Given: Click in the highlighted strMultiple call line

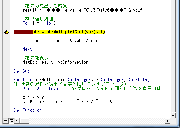Looking at the screenshot, I should (69, 32).
